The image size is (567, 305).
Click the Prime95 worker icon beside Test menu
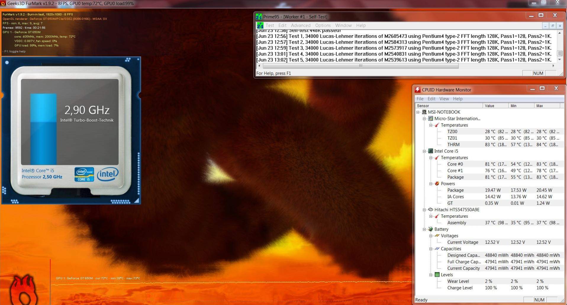tap(260, 25)
